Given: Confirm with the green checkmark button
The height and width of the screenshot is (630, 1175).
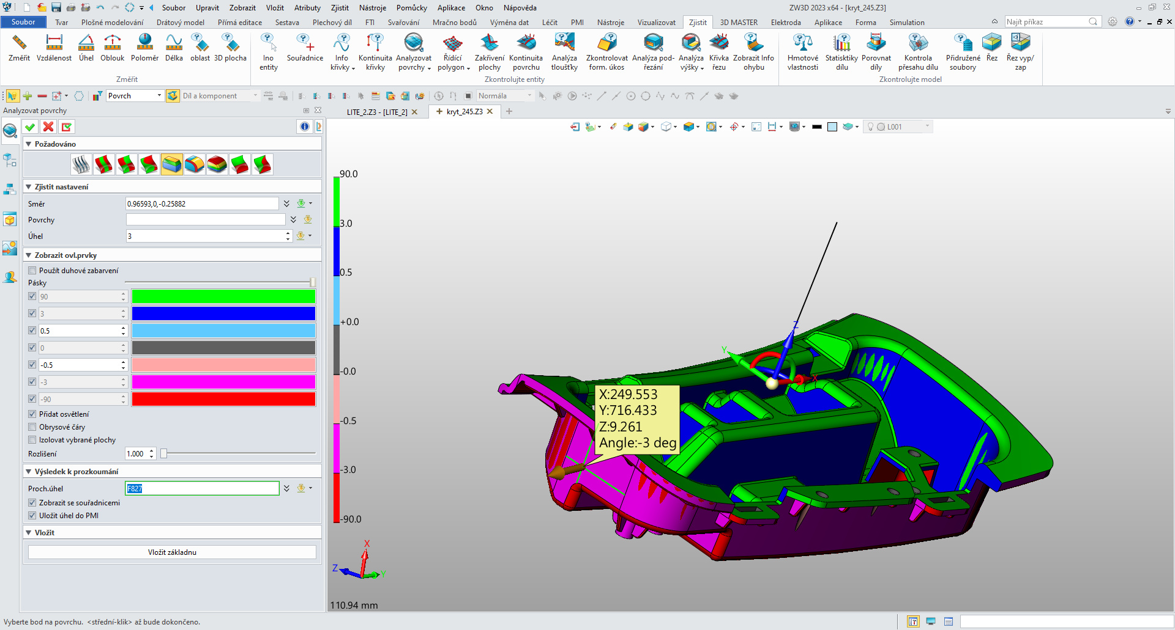Looking at the screenshot, I should click(29, 126).
